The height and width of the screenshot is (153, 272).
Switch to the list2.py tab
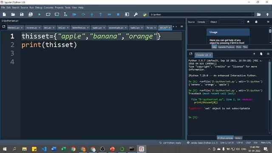click(62, 28)
